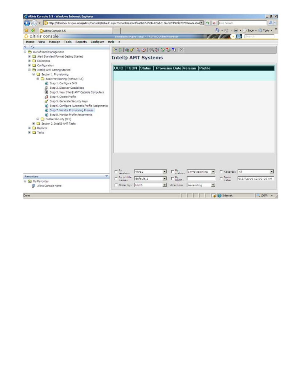Enable the By profile name filter checkbox
This screenshot has height=387, width=299.
(116, 178)
